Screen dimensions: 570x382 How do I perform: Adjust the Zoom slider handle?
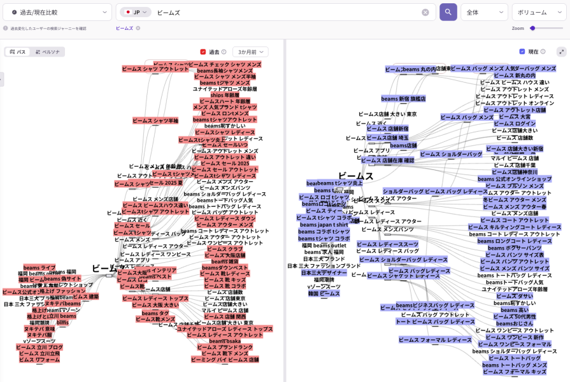(x=532, y=28)
